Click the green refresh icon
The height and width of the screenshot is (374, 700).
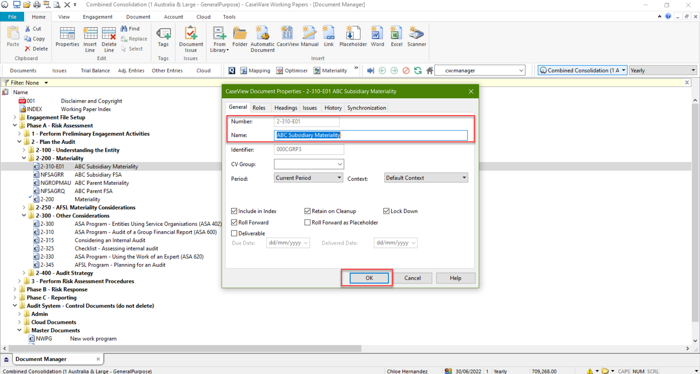(x=418, y=70)
